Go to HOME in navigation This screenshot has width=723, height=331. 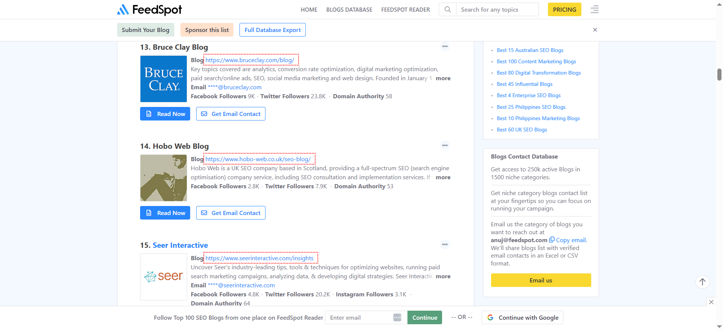[x=309, y=10]
